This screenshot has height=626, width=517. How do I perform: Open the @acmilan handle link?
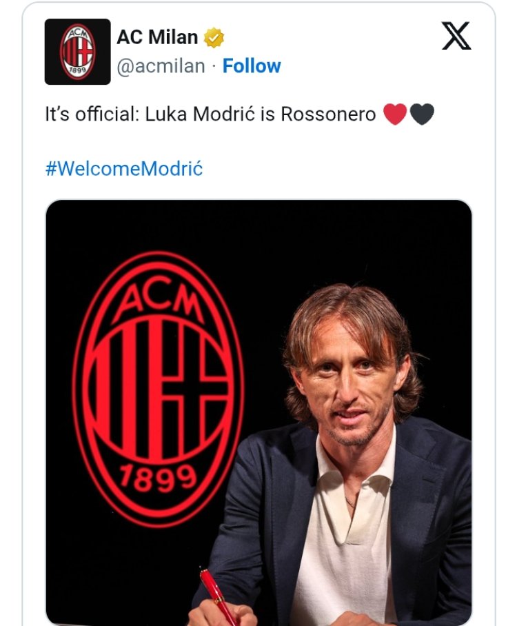click(x=161, y=66)
